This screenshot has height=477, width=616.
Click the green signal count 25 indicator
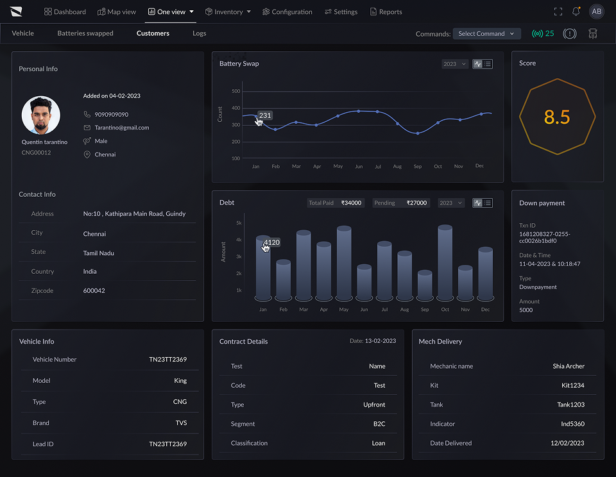543,34
